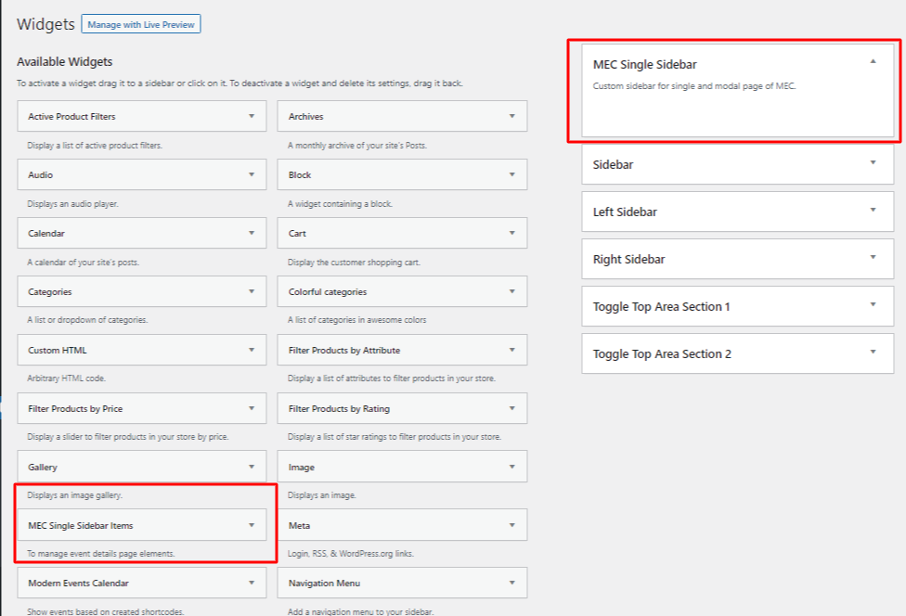This screenshot has width=906, height=616.
Task: Open Toggle Top Area Section 2
Action: tap(873, 353)
